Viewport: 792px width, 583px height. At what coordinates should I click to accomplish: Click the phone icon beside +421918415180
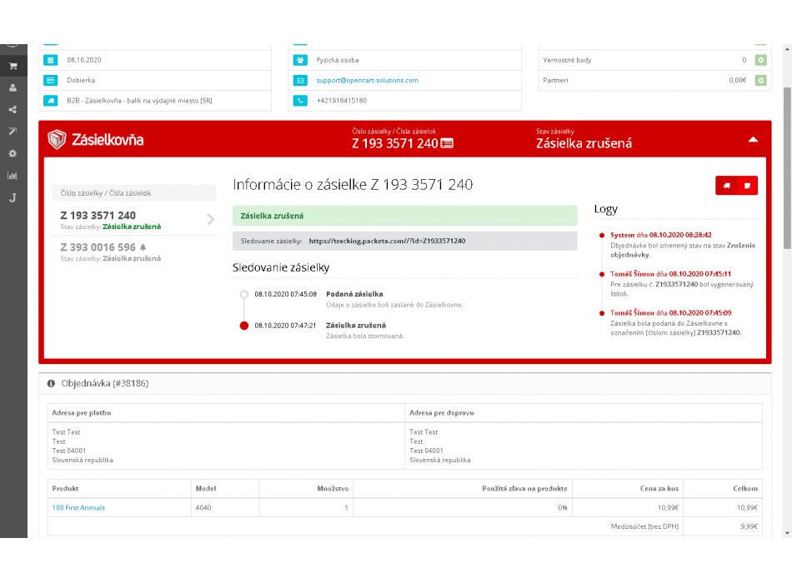300,101
